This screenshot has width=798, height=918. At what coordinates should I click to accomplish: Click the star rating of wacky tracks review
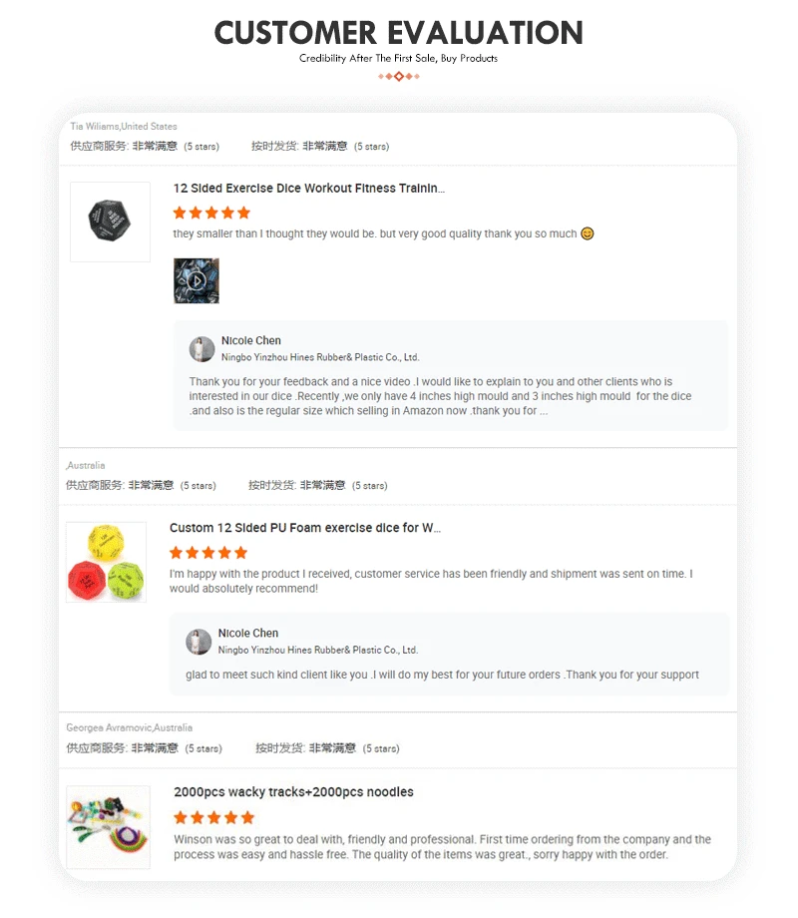[x=214, y=817]
